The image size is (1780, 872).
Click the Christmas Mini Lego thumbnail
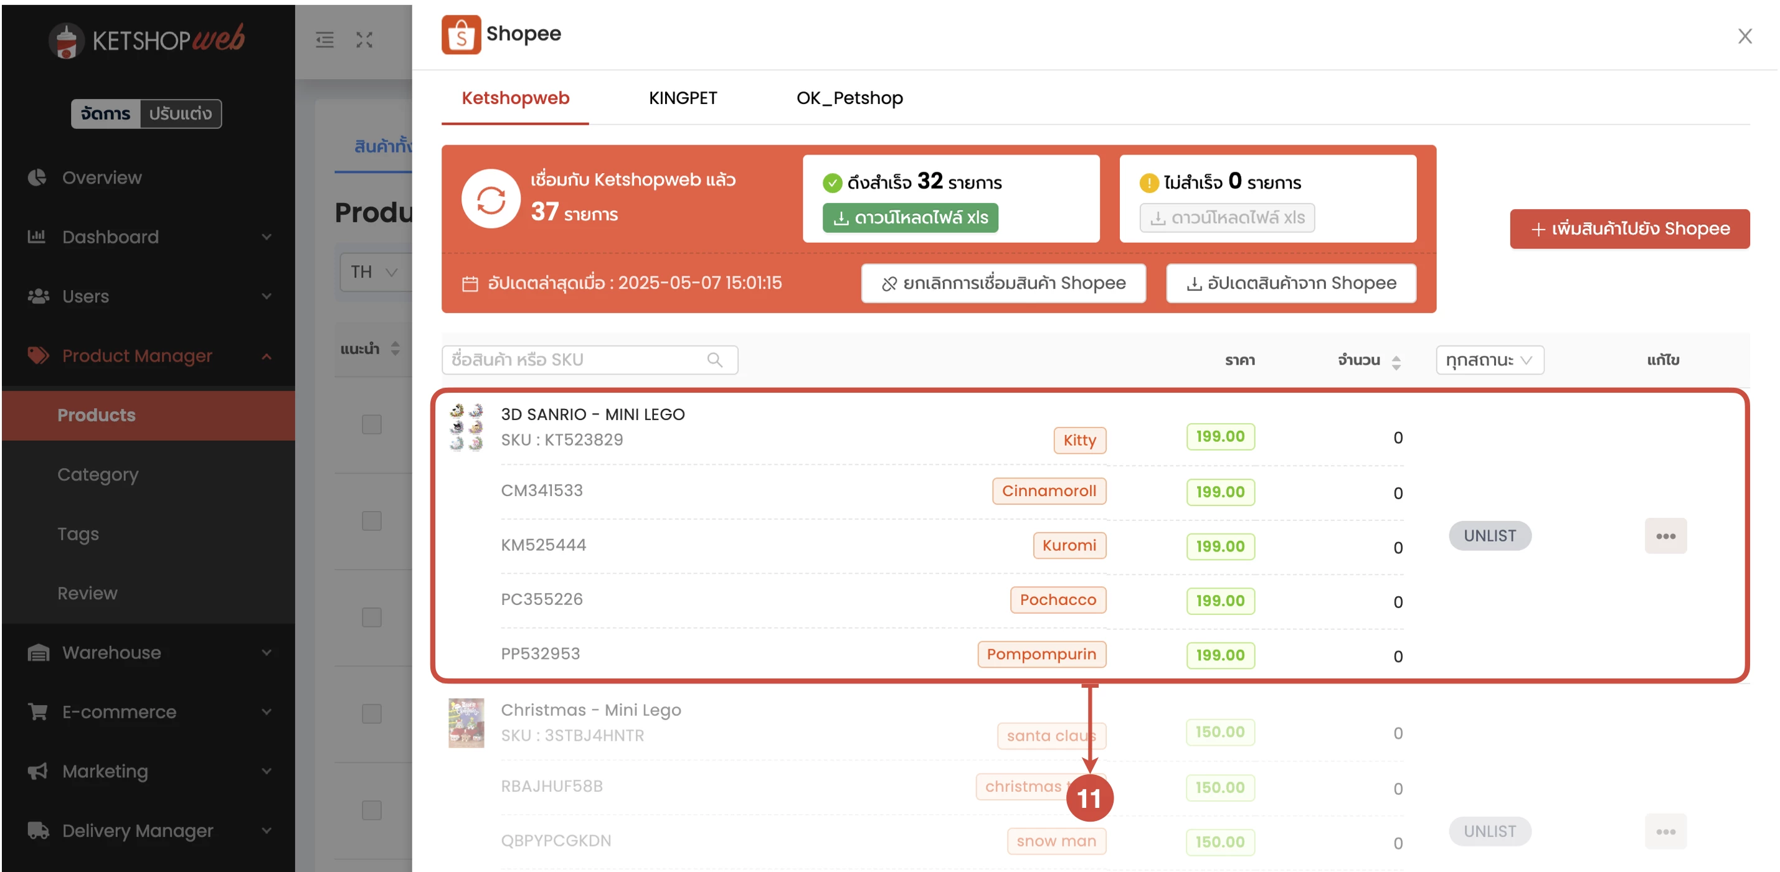point(466,723)
